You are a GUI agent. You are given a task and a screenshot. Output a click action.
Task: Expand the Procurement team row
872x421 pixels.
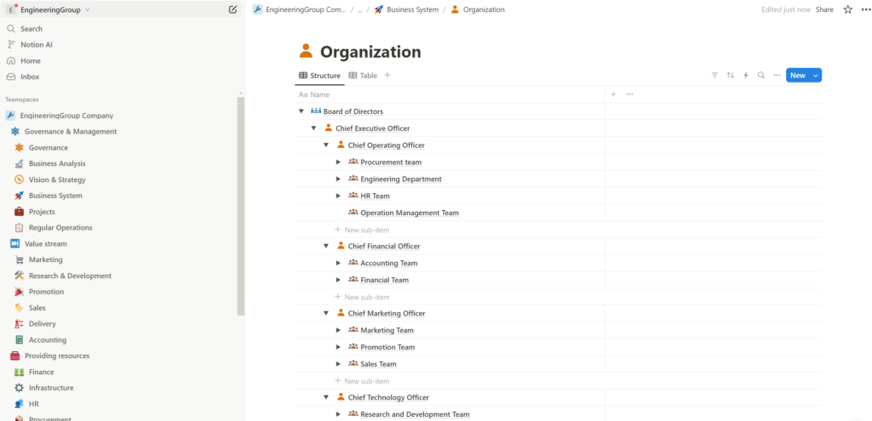click(x=338, y=162)
